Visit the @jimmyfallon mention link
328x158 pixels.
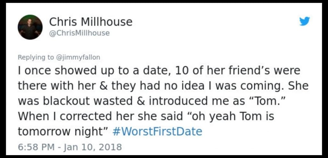pos(78,57)
